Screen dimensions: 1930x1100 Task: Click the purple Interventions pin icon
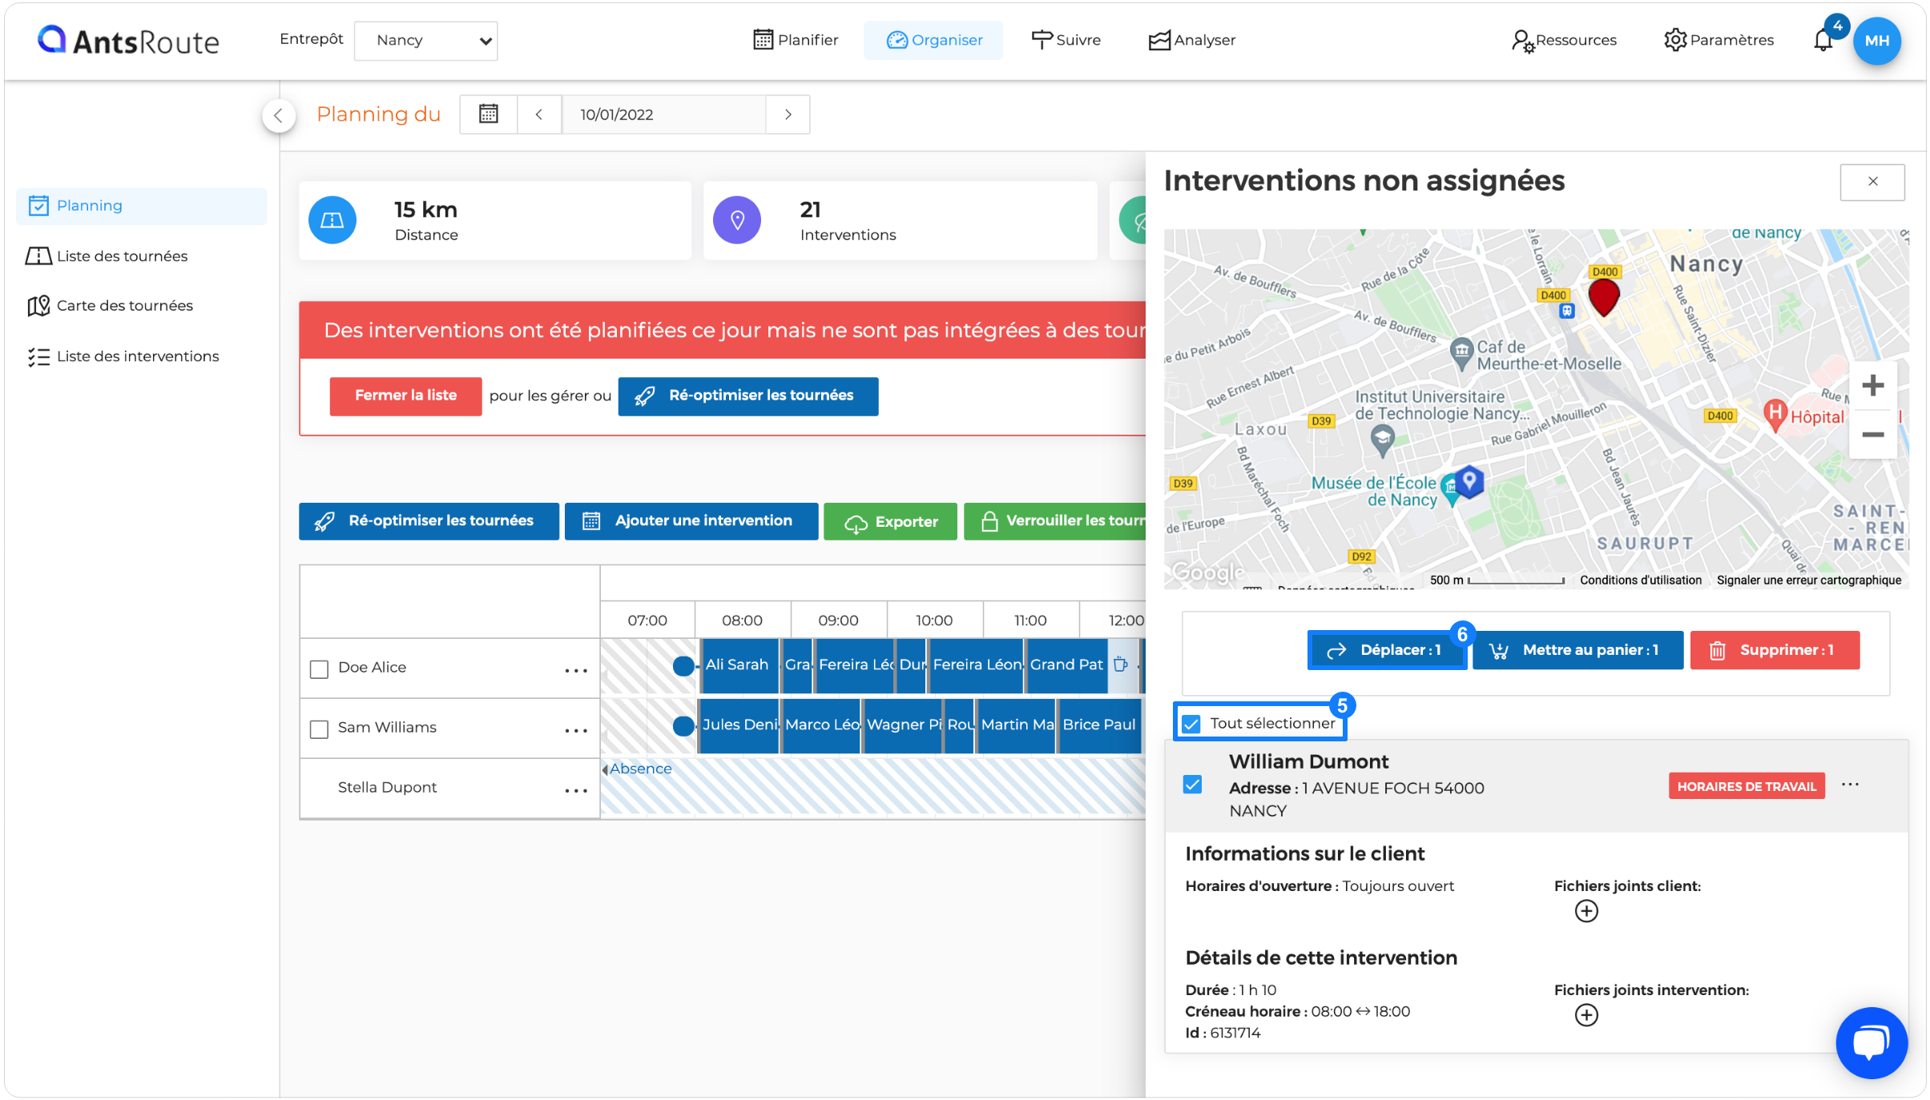pyautogui.click(x=737, y=220)
